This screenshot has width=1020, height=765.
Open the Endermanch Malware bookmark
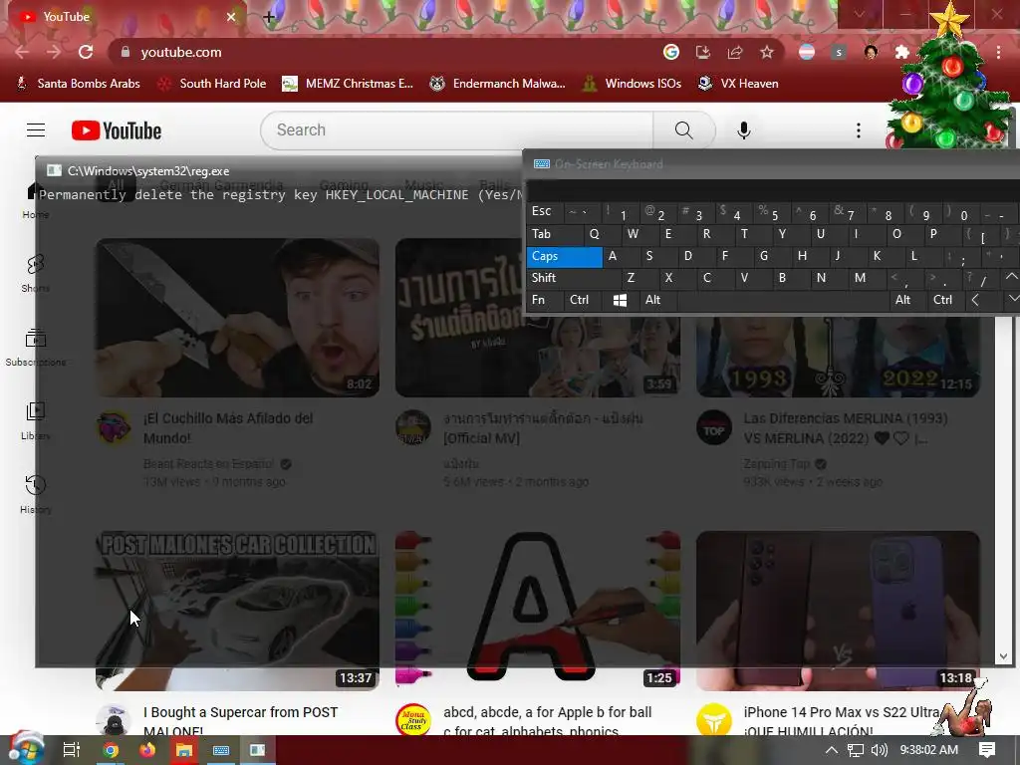click(498, 84)
